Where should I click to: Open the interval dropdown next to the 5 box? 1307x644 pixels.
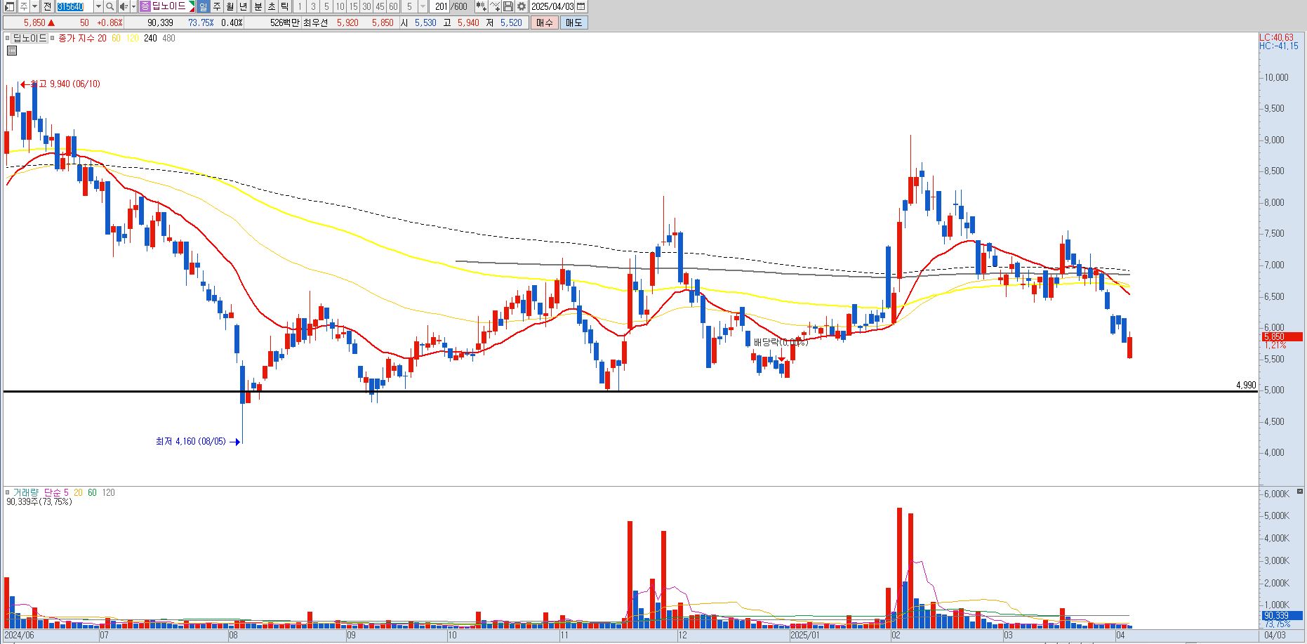(x=423, y=6)
